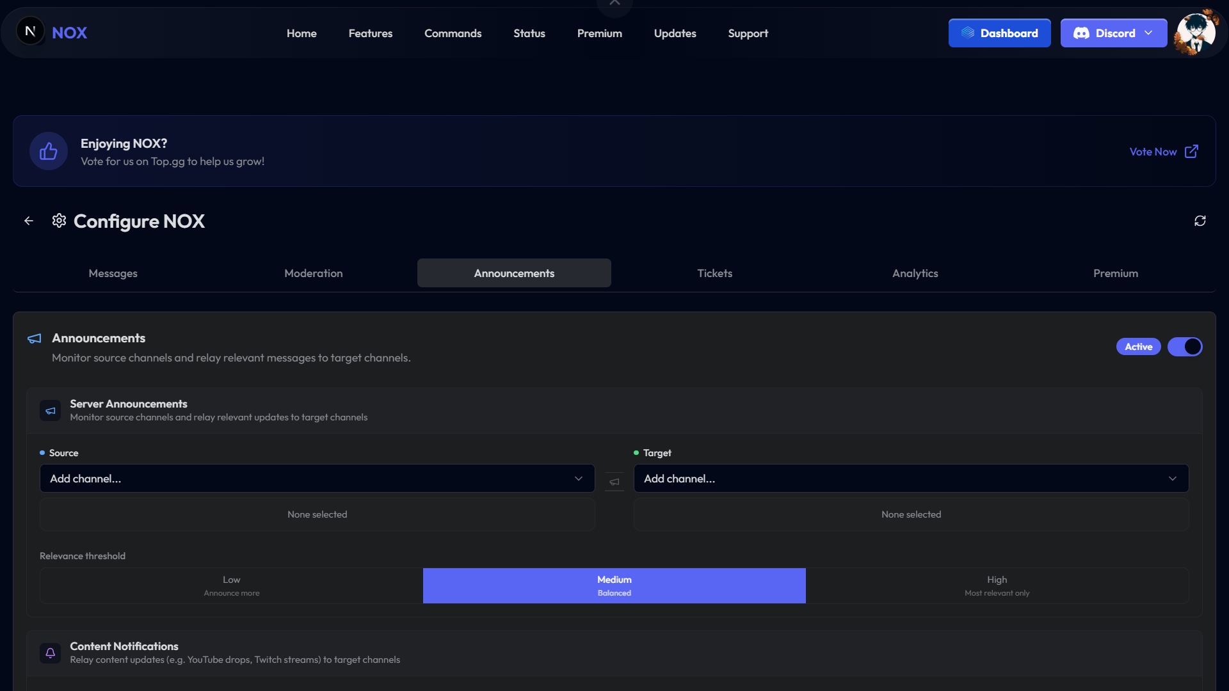Click the megaphone icon next to Announcements heading
This screenshot has height=691, width=1229.
[x=35, y=338]
